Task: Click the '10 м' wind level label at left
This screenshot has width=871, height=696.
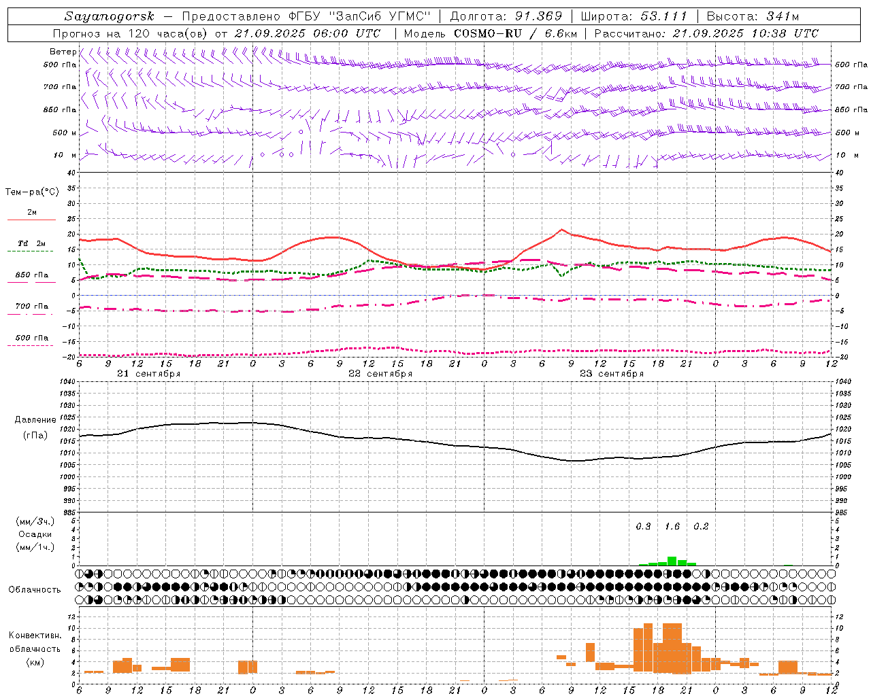Action: coord(65,155)
